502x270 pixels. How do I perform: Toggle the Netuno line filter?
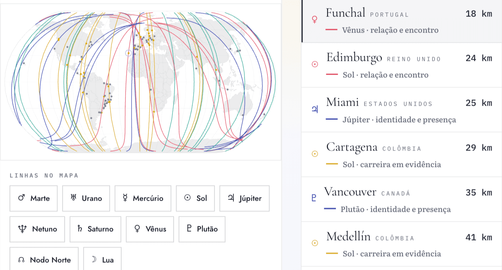pyautogui.click(x=37, y=229)
